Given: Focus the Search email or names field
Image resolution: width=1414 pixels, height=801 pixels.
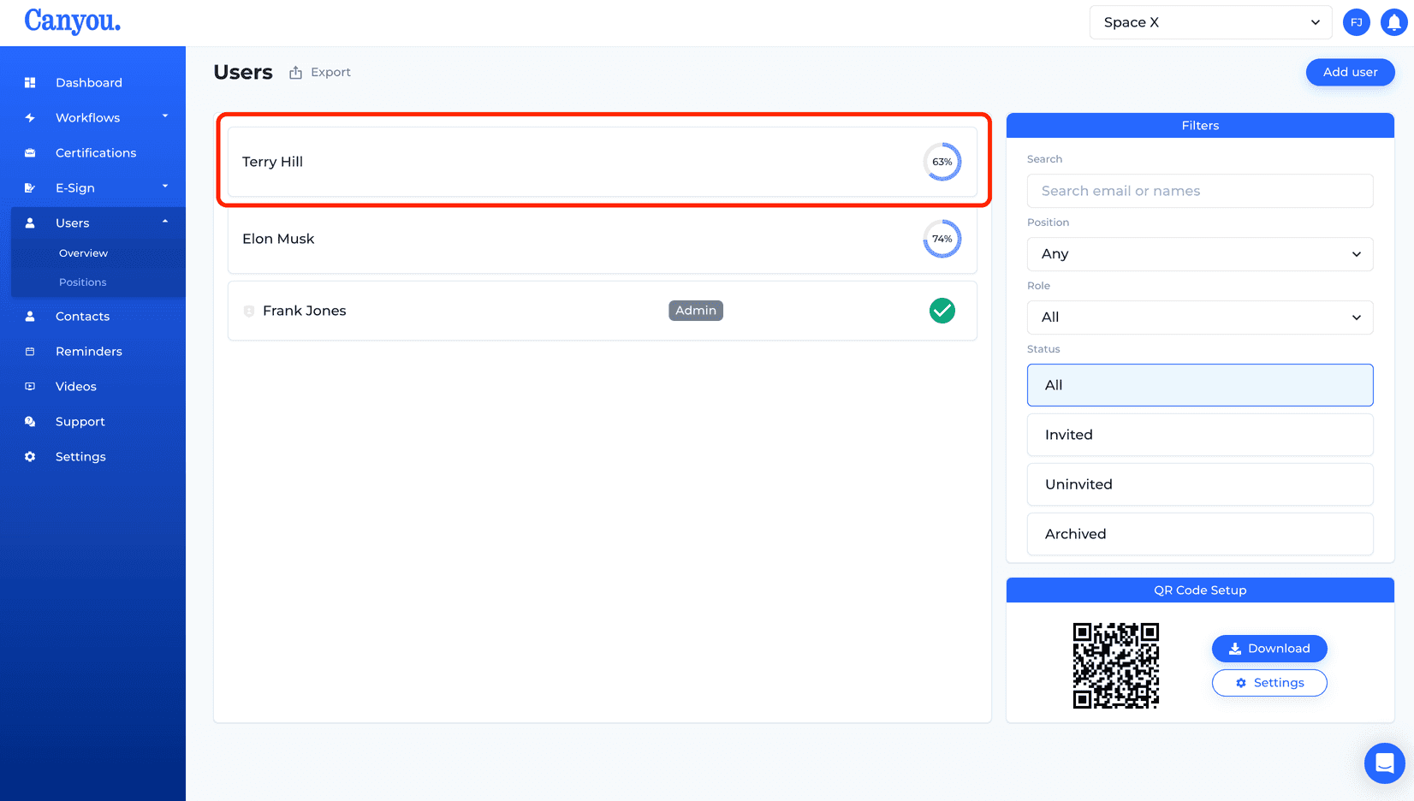Looking at the screenshot, I should click(1200, 191).
